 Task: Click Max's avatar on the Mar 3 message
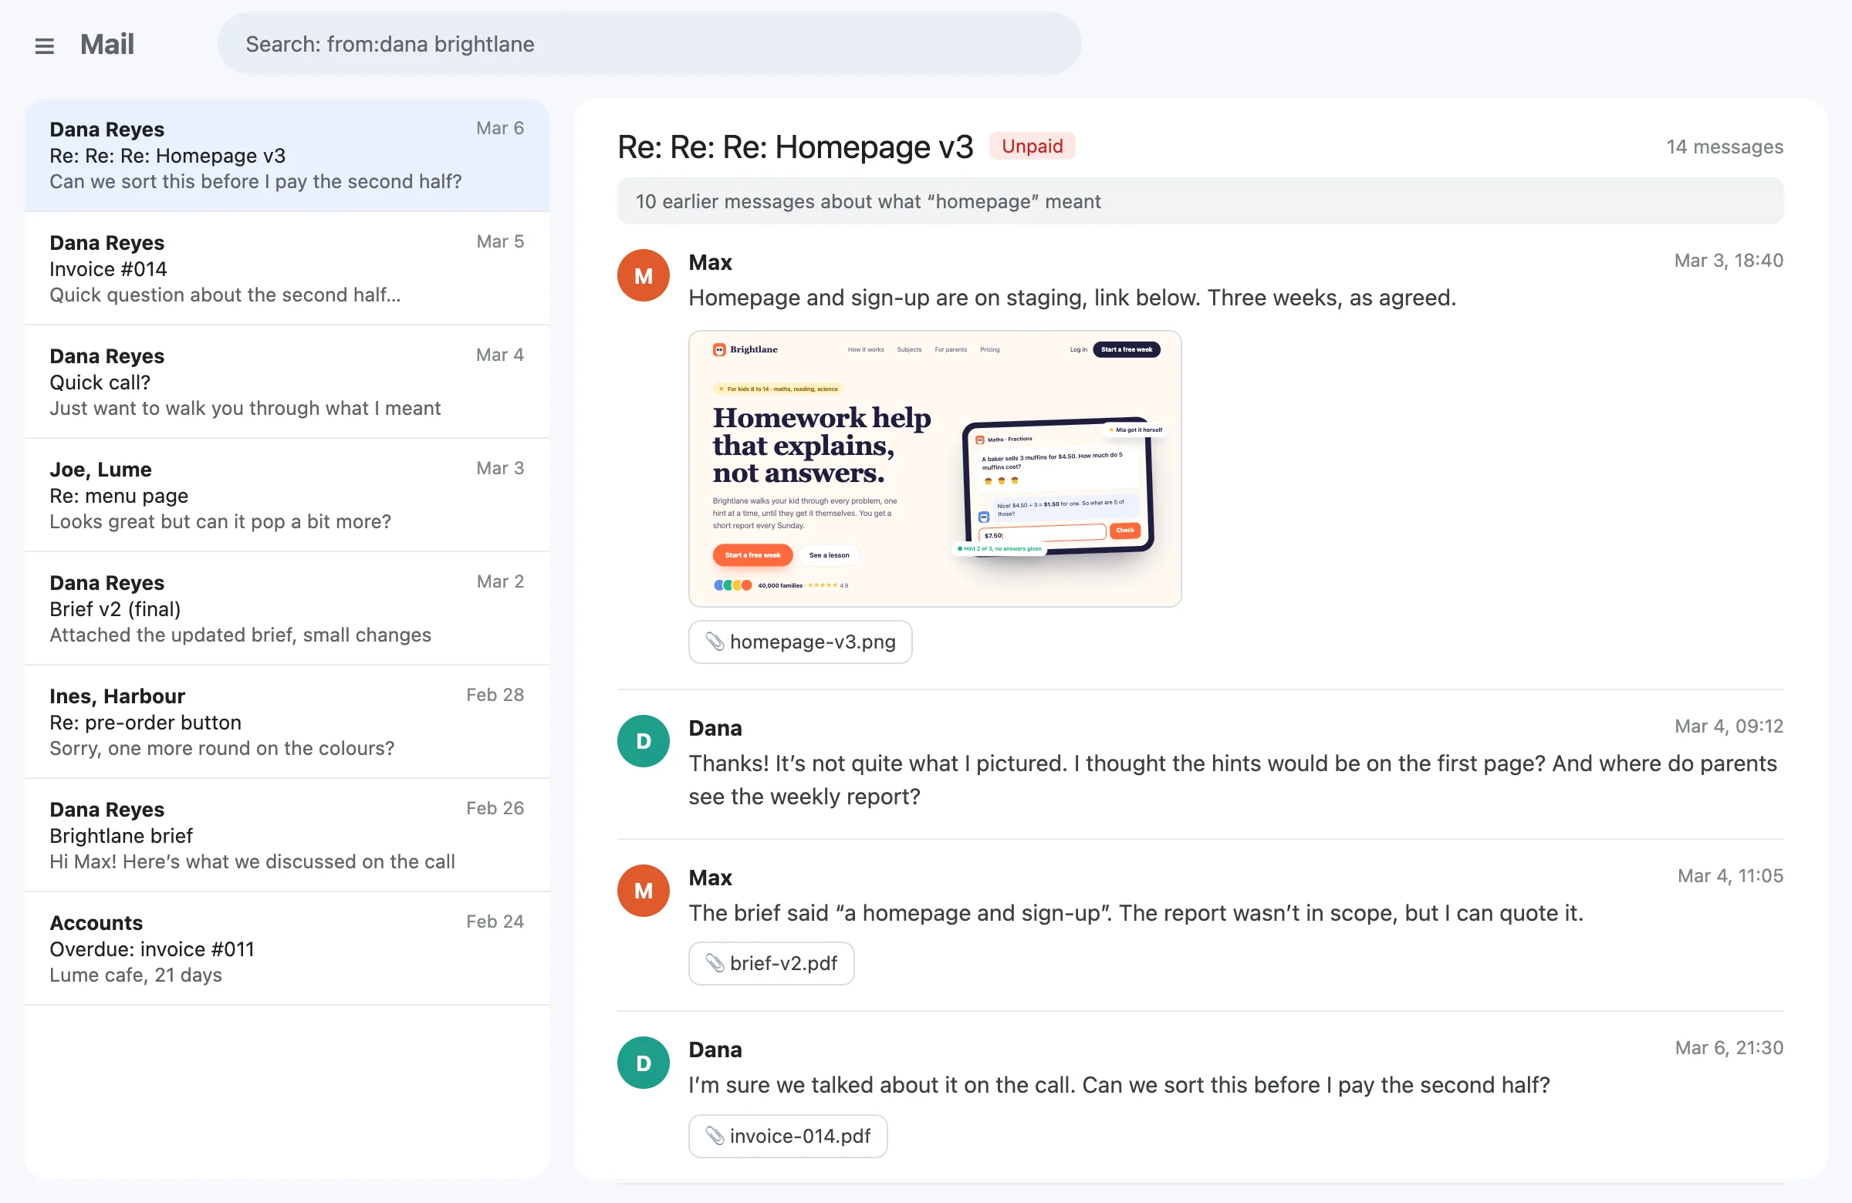click(644, 275)
